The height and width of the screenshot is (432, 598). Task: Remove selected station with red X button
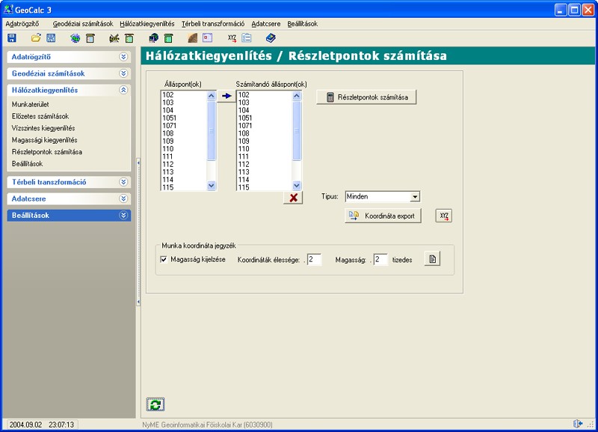[x=293, y=198]
